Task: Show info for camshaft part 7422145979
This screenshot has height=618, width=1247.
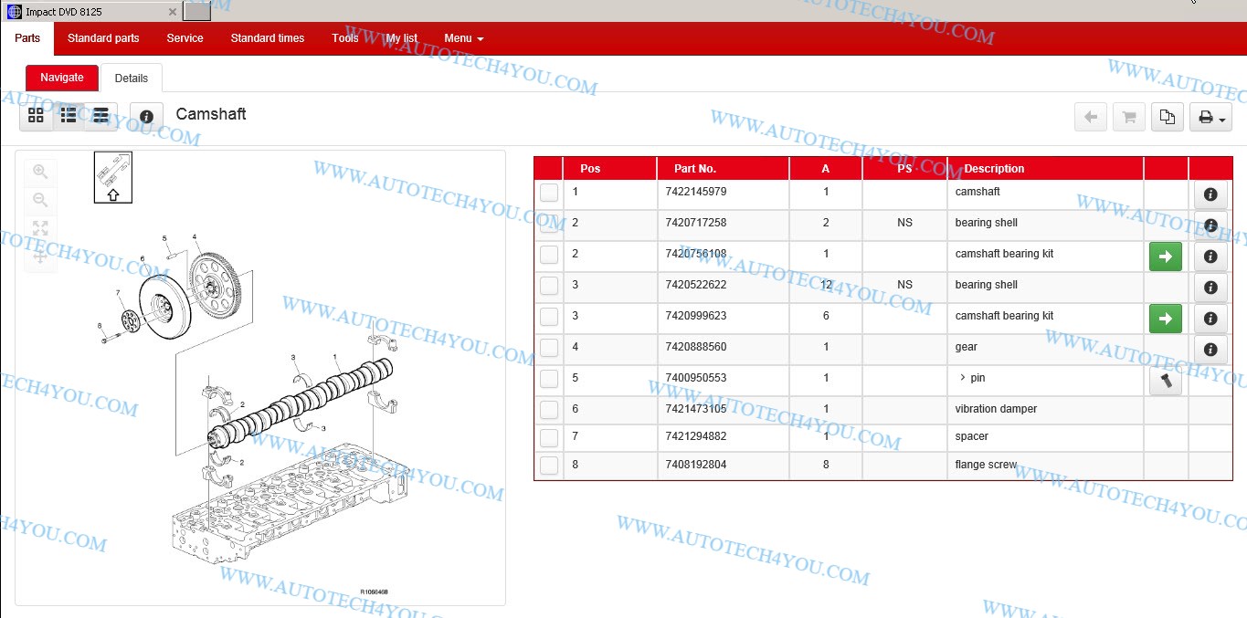Action: [x=1210, y=194]
